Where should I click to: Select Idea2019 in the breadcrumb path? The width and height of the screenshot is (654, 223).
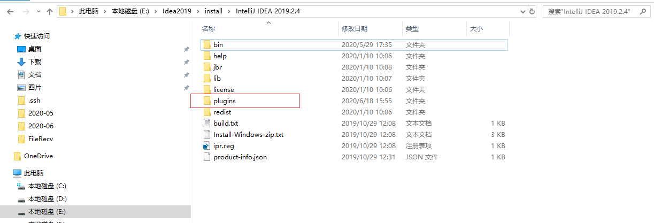176,11
